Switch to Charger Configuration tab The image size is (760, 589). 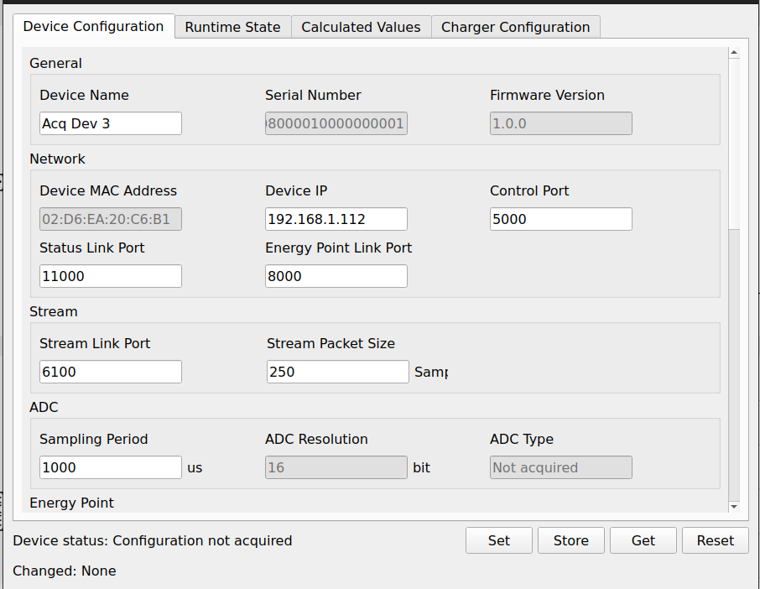(516, 27)
